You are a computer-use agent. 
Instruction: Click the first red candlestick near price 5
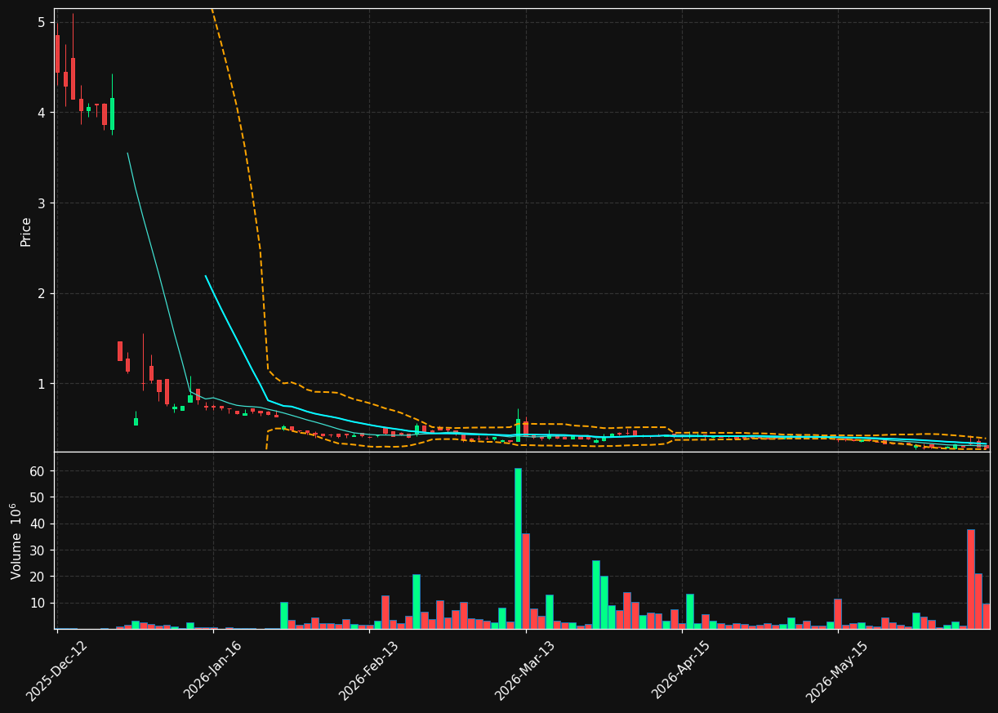click(57, 54)
